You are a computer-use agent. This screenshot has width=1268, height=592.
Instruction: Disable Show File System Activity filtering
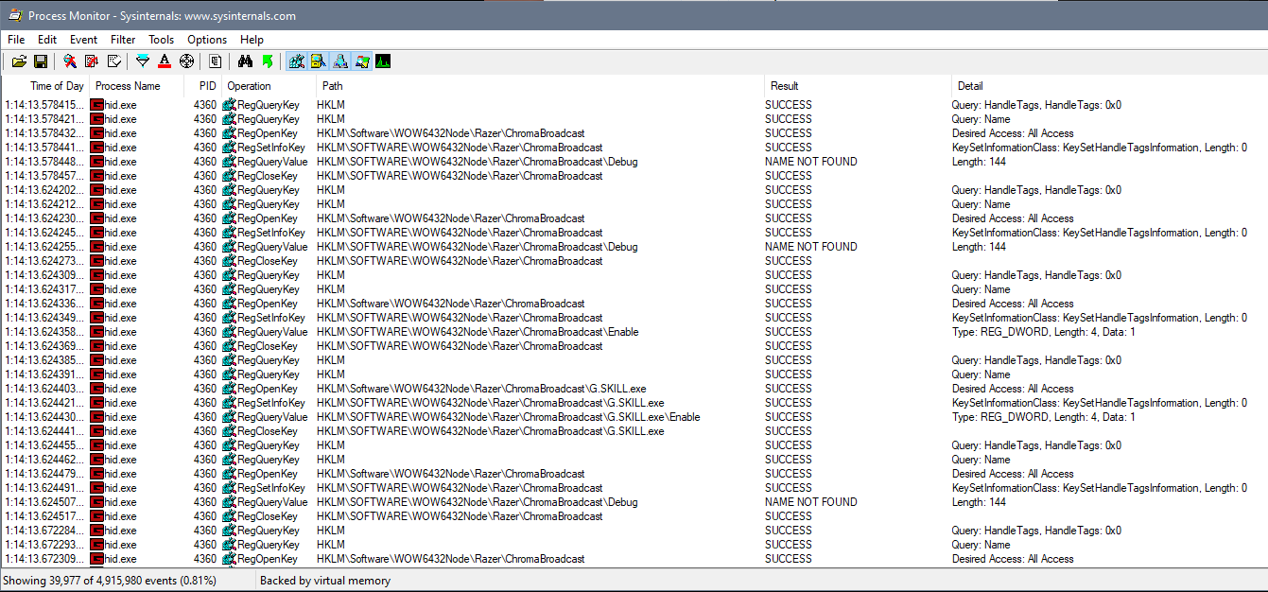click(x=319, y=61)
